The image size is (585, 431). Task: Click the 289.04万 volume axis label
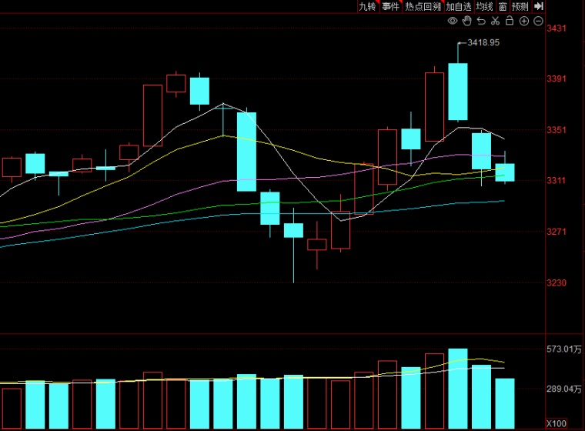click(564, 389)
